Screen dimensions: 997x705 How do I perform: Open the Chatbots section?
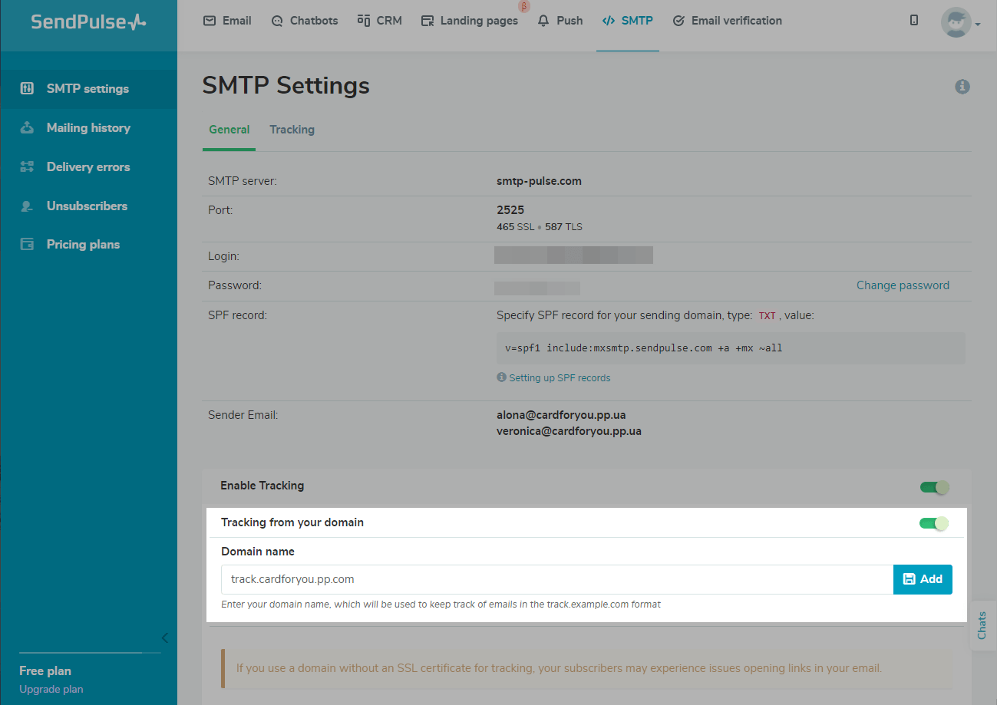pos(305,21)
